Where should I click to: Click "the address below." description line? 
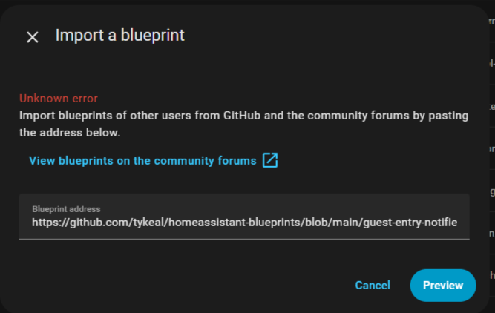70,134
